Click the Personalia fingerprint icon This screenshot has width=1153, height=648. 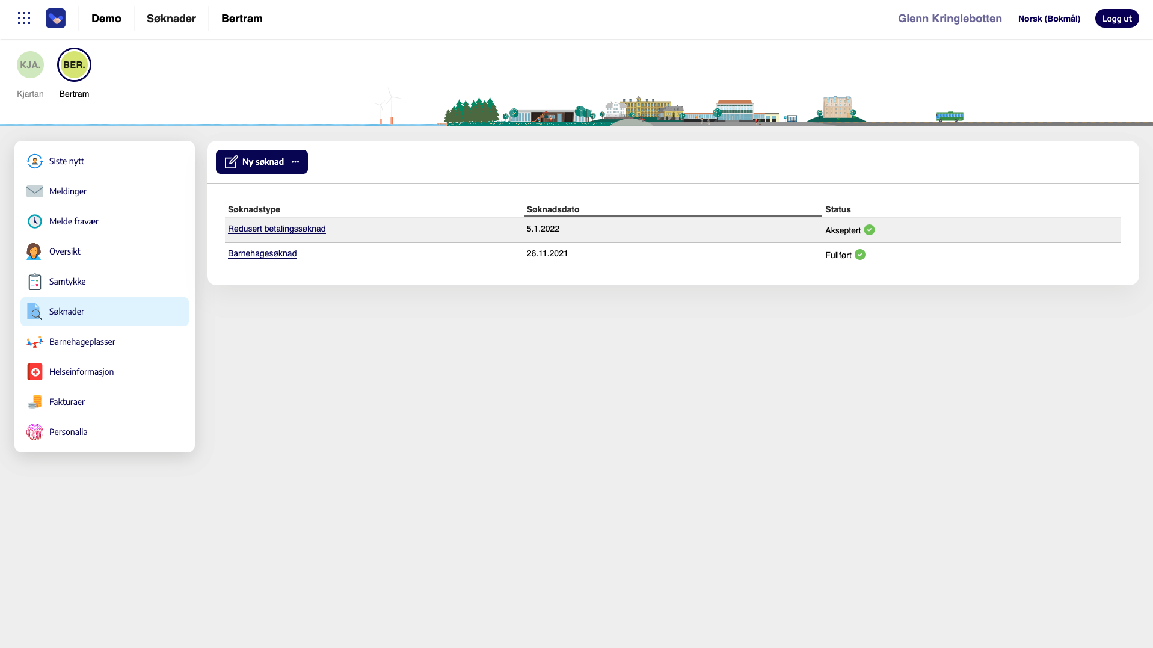pyautogui.click(x=35, y=432)
